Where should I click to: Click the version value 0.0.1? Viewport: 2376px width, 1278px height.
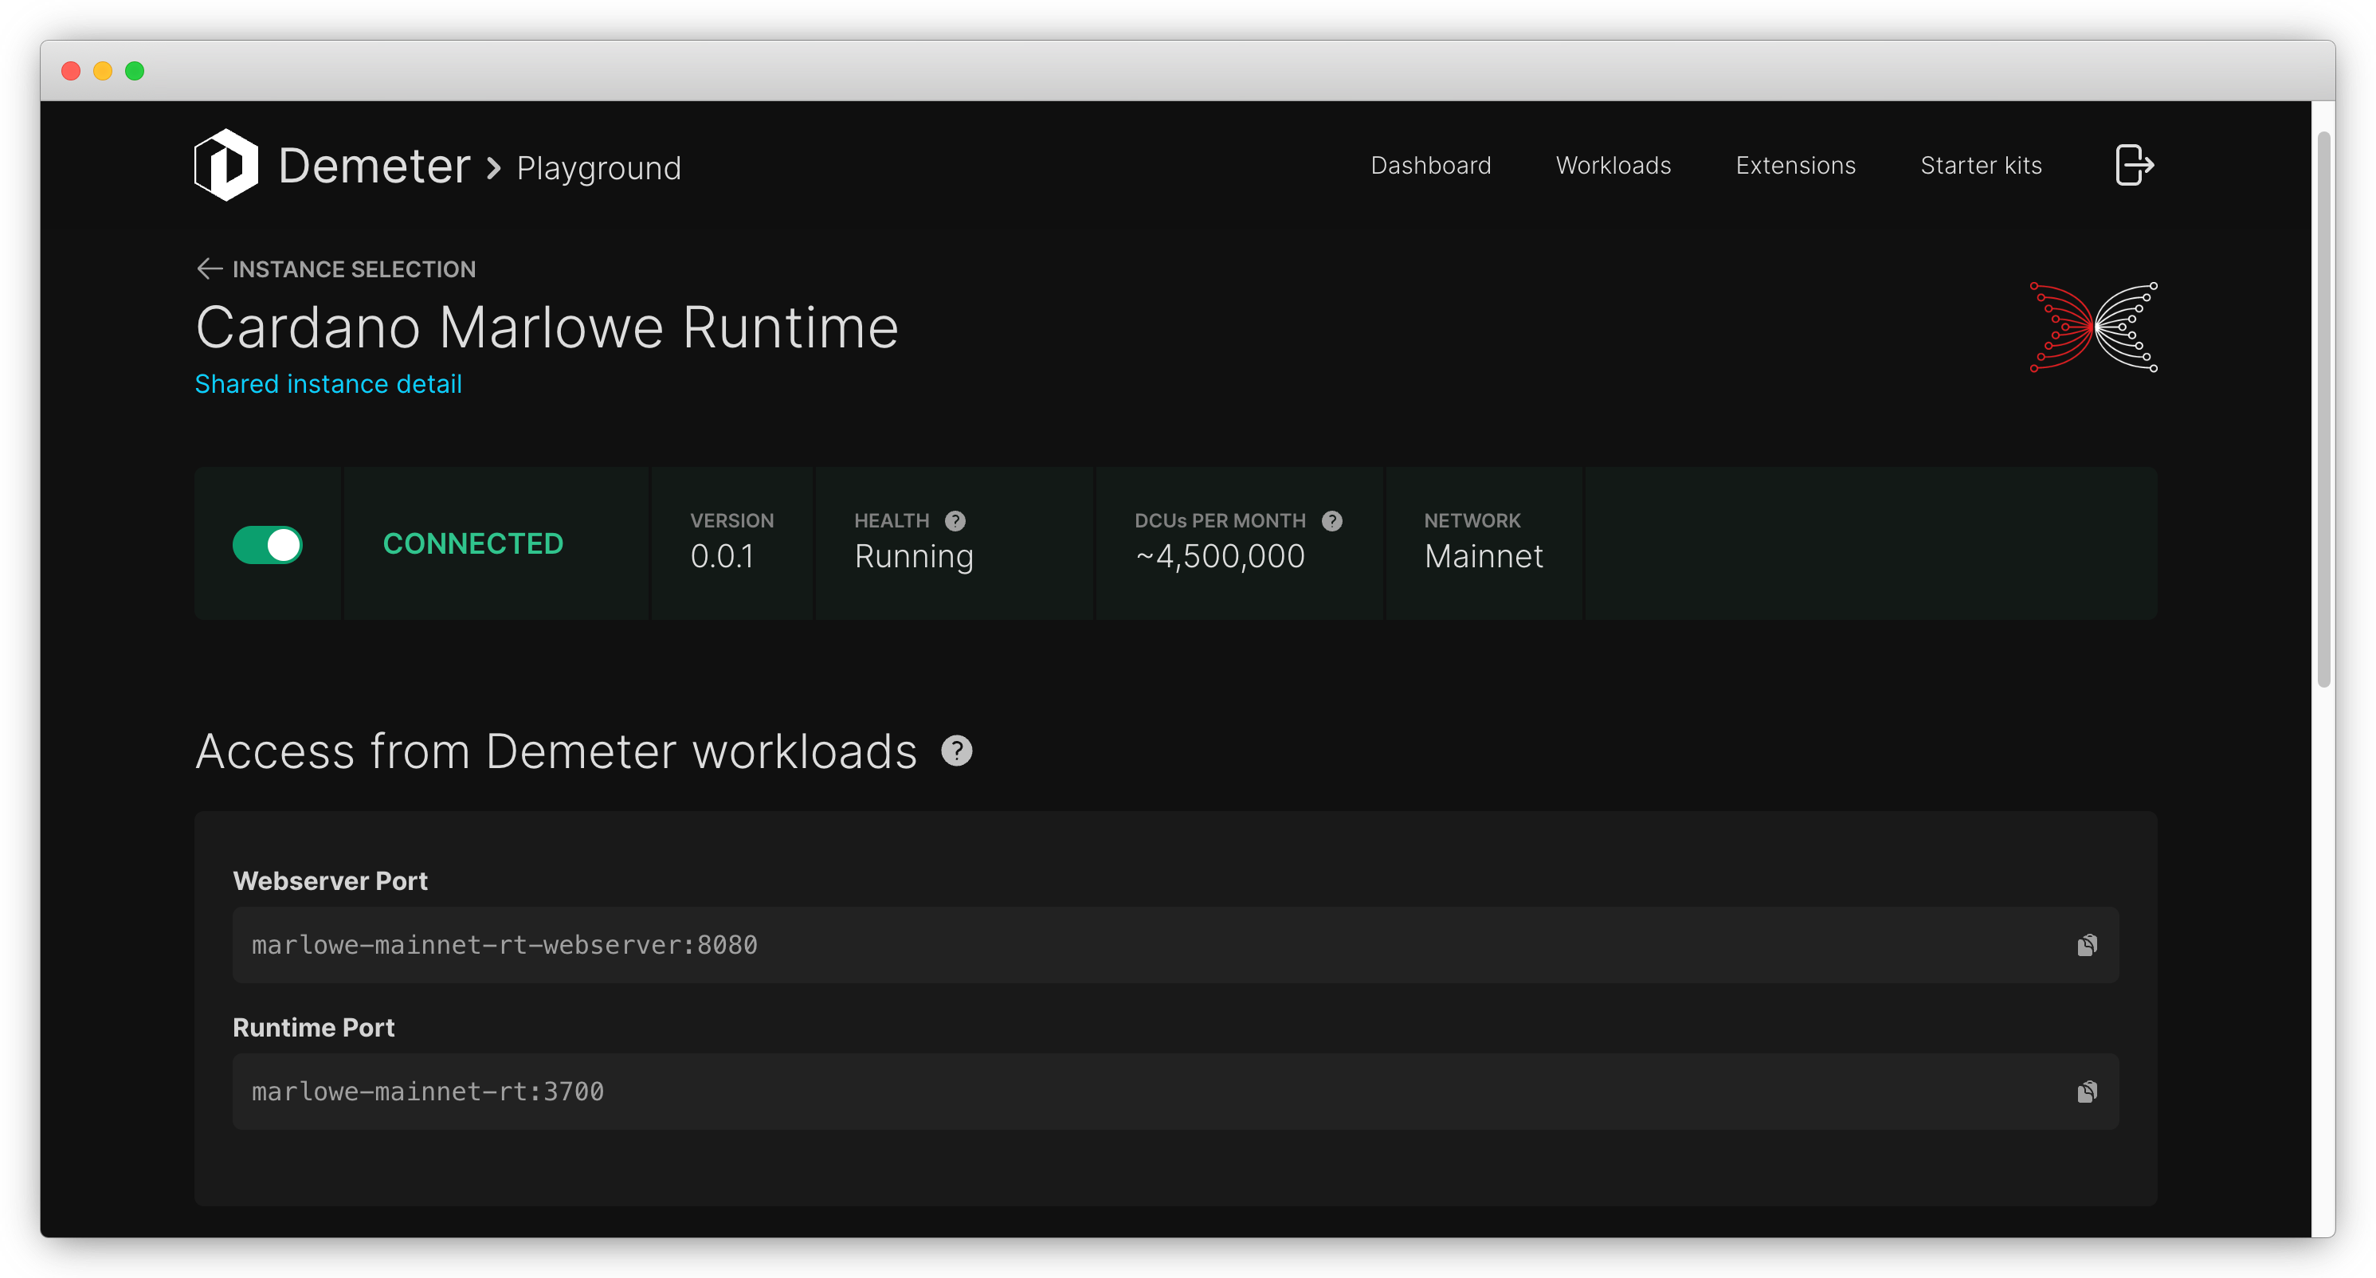(x=722, y=556)
